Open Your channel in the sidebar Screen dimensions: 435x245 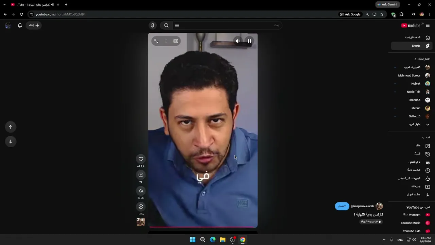coord(412,146)
